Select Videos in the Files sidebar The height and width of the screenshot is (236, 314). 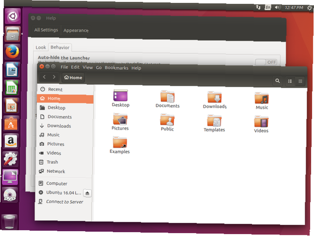(64, 153)
